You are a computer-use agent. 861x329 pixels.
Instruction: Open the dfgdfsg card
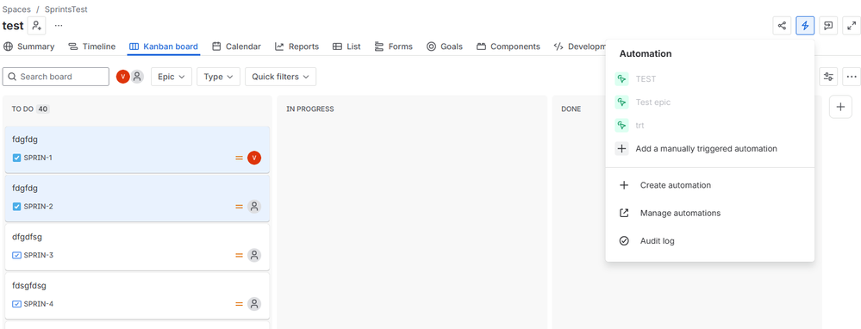(137, 246)
